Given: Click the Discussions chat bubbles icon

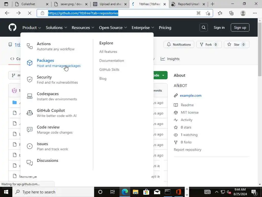Looking at the screenshot, I should 30,163.
